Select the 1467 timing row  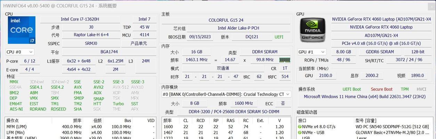[x=226, y=132]
